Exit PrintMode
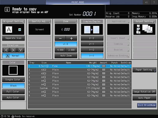This screenshot has height=118, width=158. pyautogui.click(x=147, y=105)
